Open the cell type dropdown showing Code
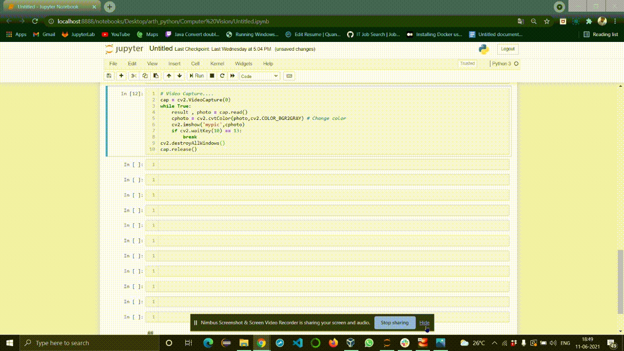Image resolution: width=624 pixels, height=351 pixels. [260, 76]
